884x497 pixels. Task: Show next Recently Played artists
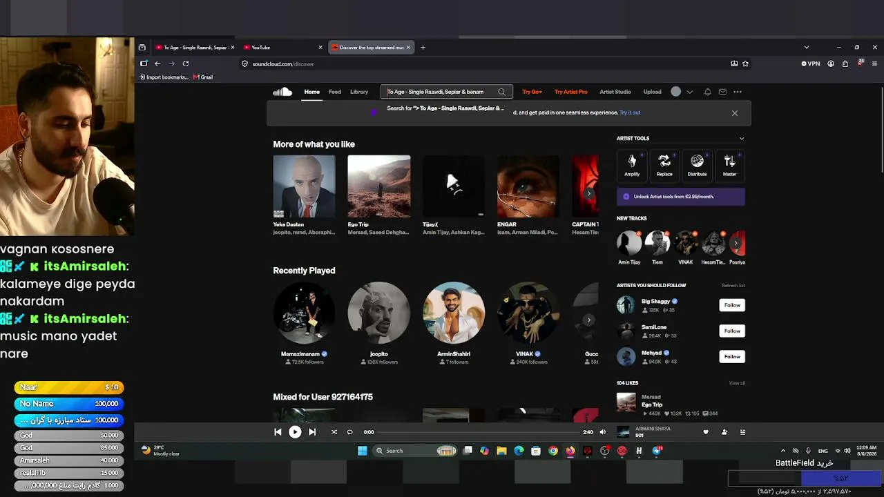click(x=588, y=320)
